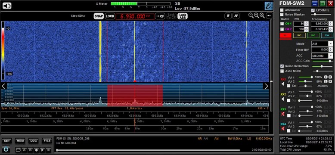Click the 6.930.000 Hz frequency display
Screen dimensions: 335x155
[135, 16]
